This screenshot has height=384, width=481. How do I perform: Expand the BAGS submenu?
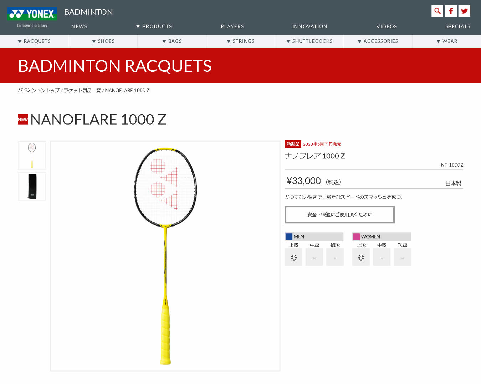pyautogui.click(x=172, y=41)
